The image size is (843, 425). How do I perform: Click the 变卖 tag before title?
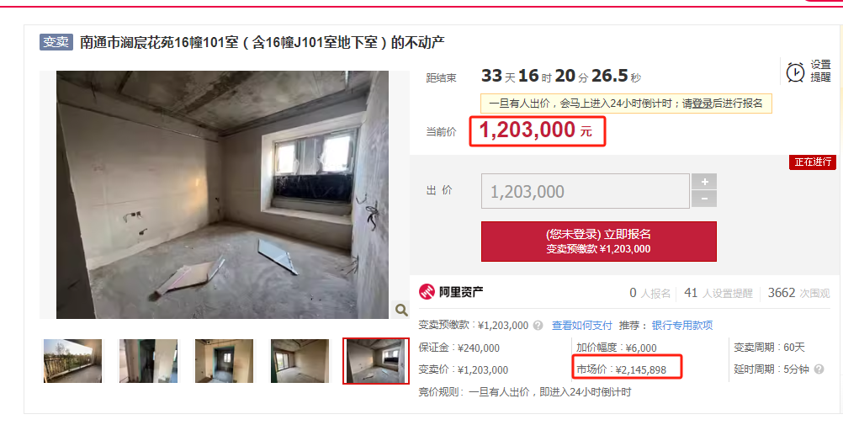point(56,42)
